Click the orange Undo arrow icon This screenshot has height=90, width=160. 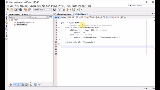25,10
